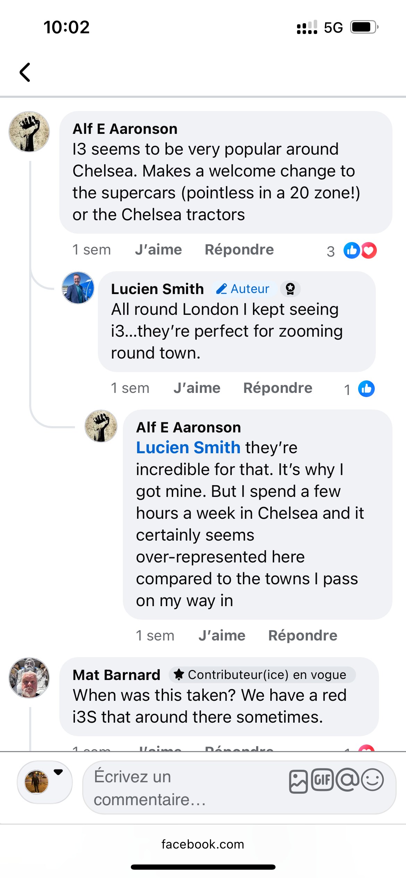Open the GIF picker icon
The width and height of the screenshot is (406, 878).
pyautogui.click(x=322, y=780)
